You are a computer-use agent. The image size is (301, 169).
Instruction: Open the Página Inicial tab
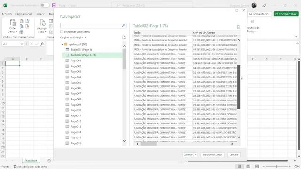tap(24, 14)
